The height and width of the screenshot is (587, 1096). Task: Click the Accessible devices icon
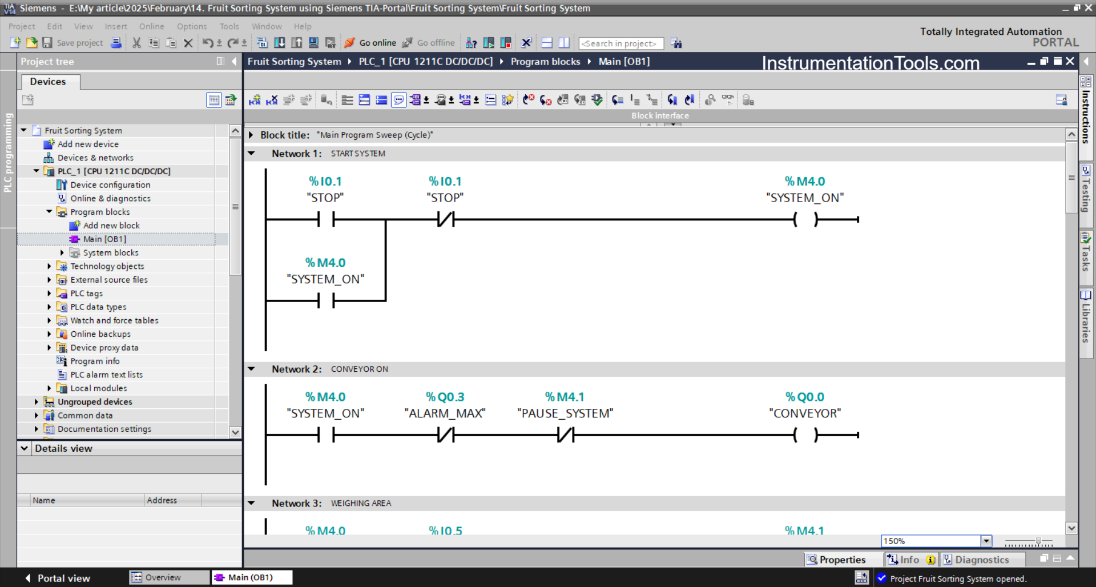click(x=471, y=43)
